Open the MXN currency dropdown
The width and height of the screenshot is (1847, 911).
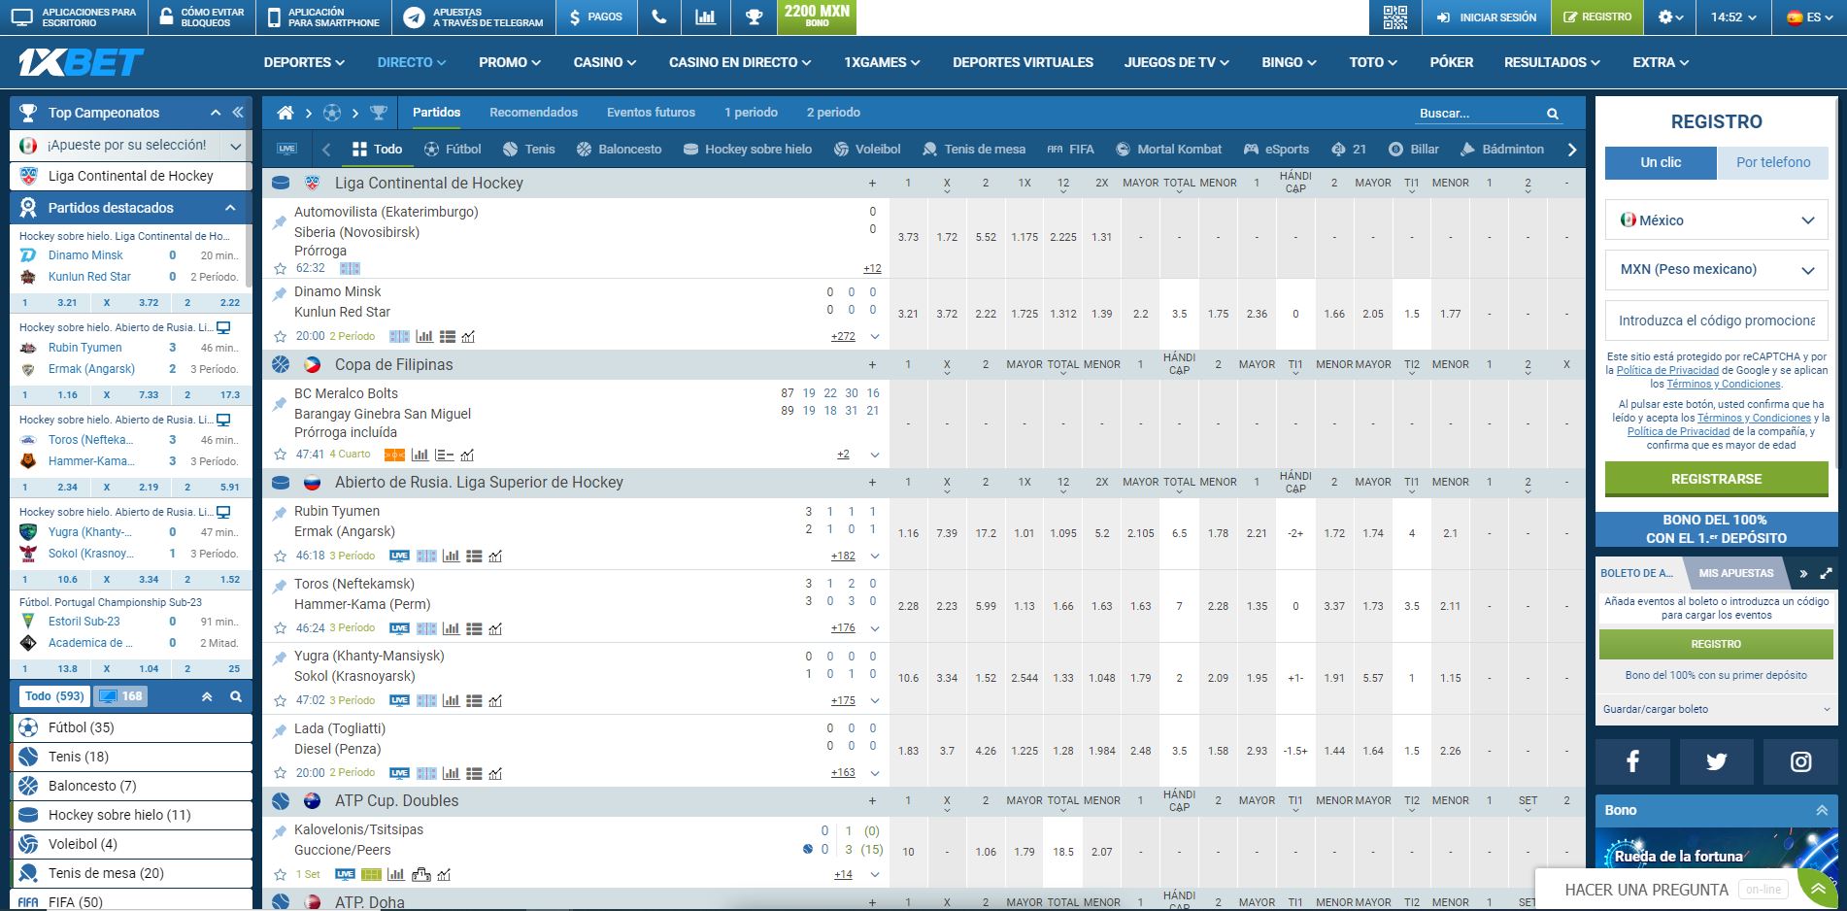click(1716, 269)
